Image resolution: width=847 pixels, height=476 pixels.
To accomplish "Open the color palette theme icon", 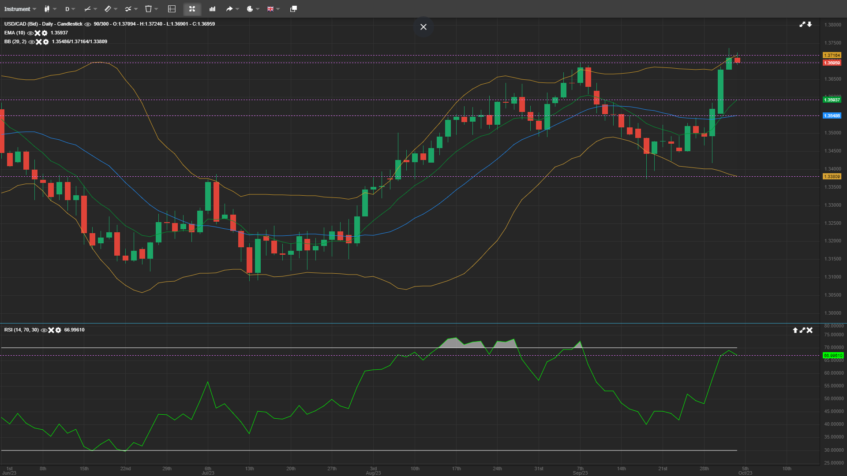I will click(250, 9).
